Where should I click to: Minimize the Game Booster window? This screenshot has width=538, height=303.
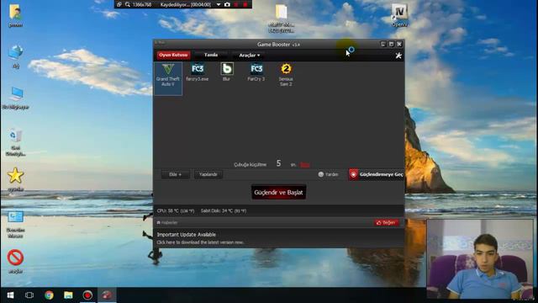[x=383, y=44]
